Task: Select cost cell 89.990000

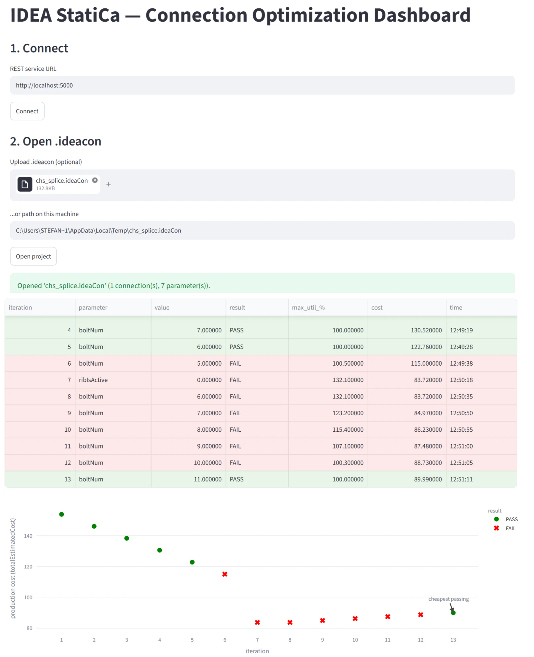Action: pyautogui.click(x=407, y=479)
